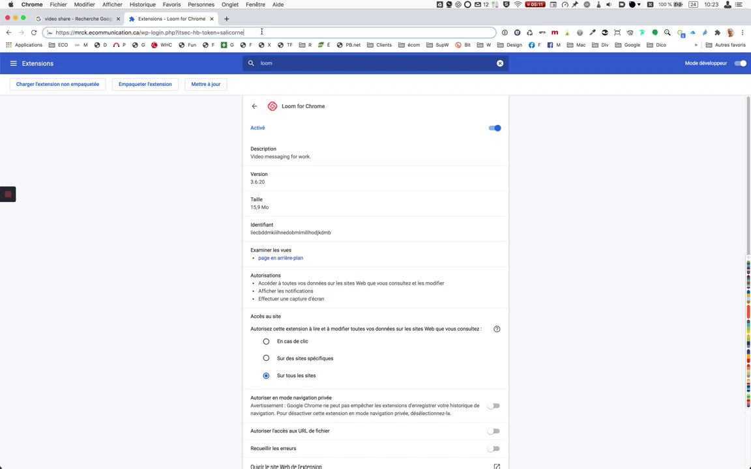Toggle Mode développeur switch
Image resolution: width=751 pixels, height=469 pixels.
740,63
